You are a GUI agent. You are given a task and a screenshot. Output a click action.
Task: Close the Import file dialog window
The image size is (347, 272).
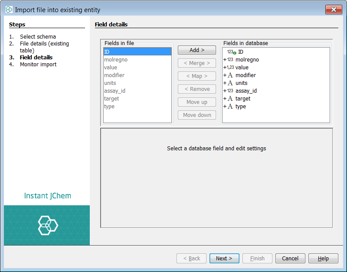pos(334,10)
